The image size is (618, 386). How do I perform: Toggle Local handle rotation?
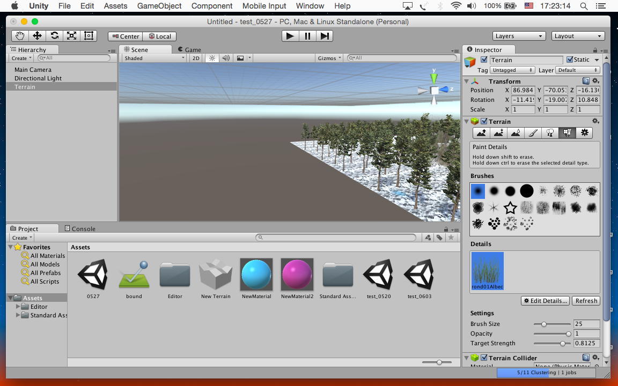pos(159,36)
